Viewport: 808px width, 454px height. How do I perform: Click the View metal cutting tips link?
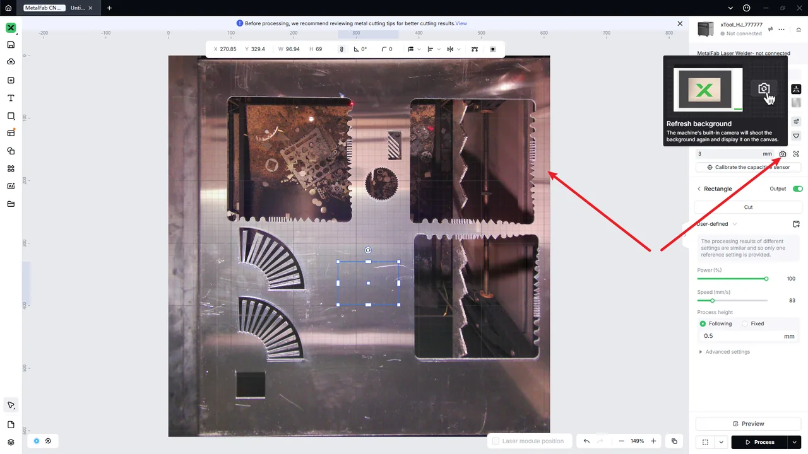click(x=461, y=23)
